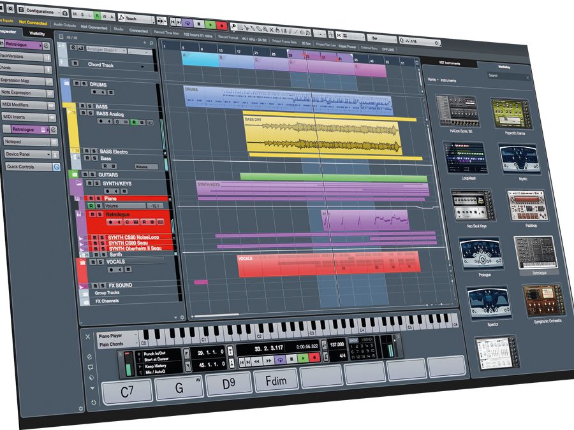Click the add track plus icon
Screen dimensions: 574x430
[x=145, y=43]
